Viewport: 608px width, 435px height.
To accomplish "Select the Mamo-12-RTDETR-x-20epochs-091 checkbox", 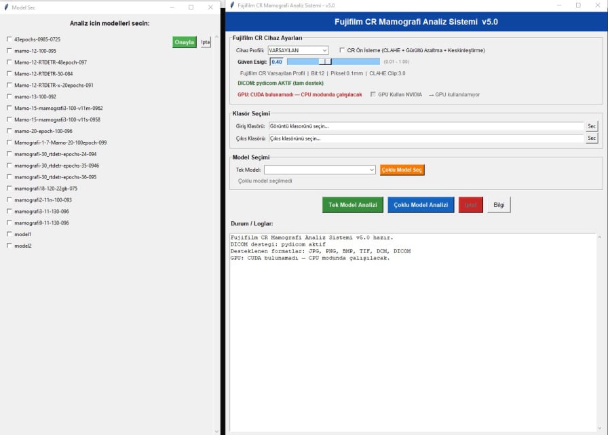I will tap(9, 85).
